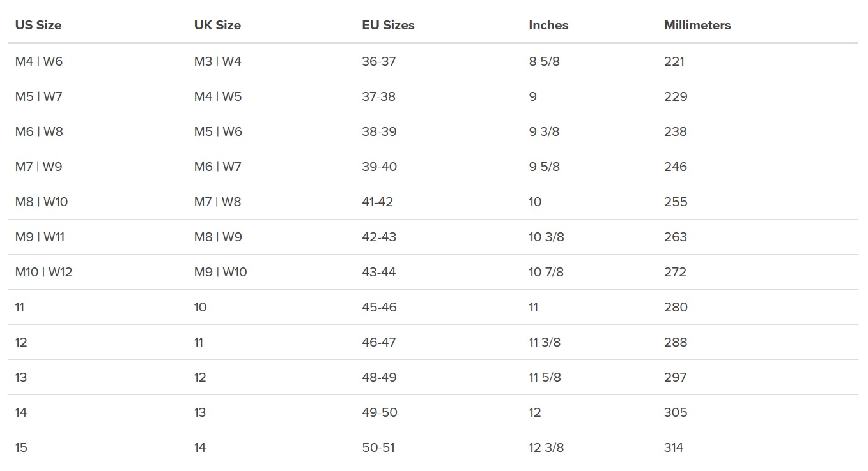Select the M10 | W12 US size cell

pos(44,273)
